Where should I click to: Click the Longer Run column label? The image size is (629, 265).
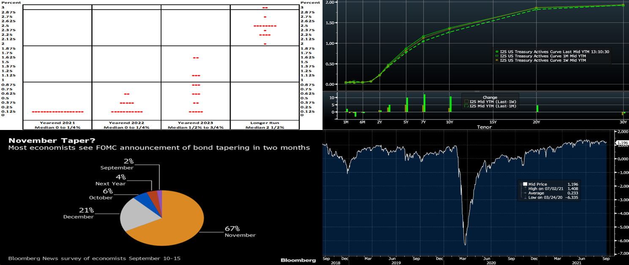265,122
